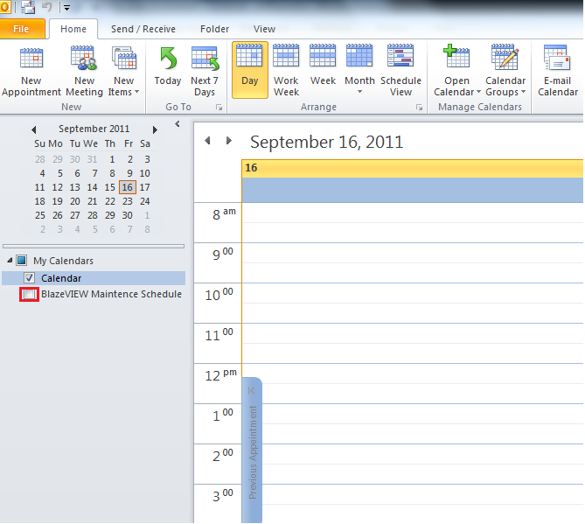Open the Arrange group dialog launcher
Screen dimensions: 585x524
click(420, 108)
